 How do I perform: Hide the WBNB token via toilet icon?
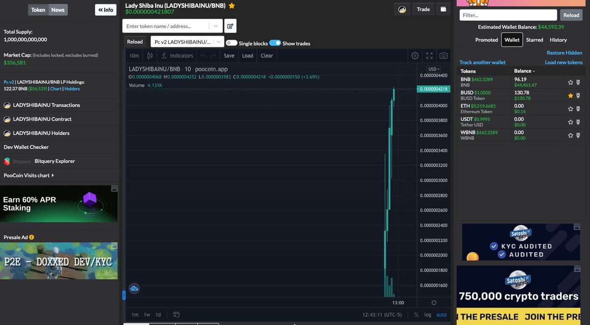click(x=578, y=135)
